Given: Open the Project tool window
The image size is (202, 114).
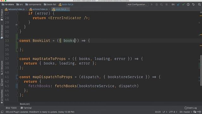Looking at the screenshot, I should (x=2, y=15).
